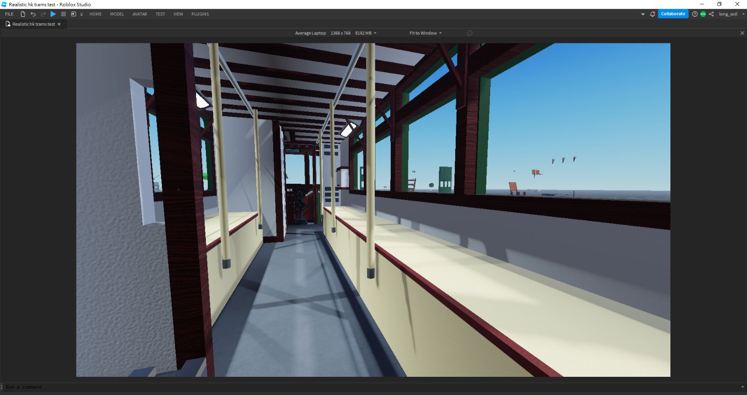Viewport: 747px width, 395px height.
Task: Toggle device orientation rotate icon
Action: (470, 33)
